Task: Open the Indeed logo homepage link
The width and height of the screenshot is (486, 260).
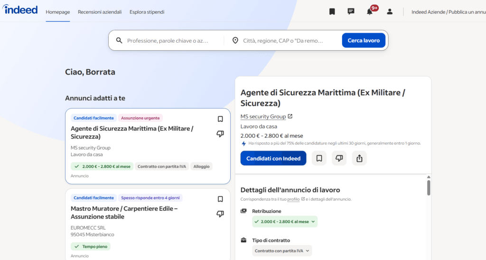Action: (20, 10)
